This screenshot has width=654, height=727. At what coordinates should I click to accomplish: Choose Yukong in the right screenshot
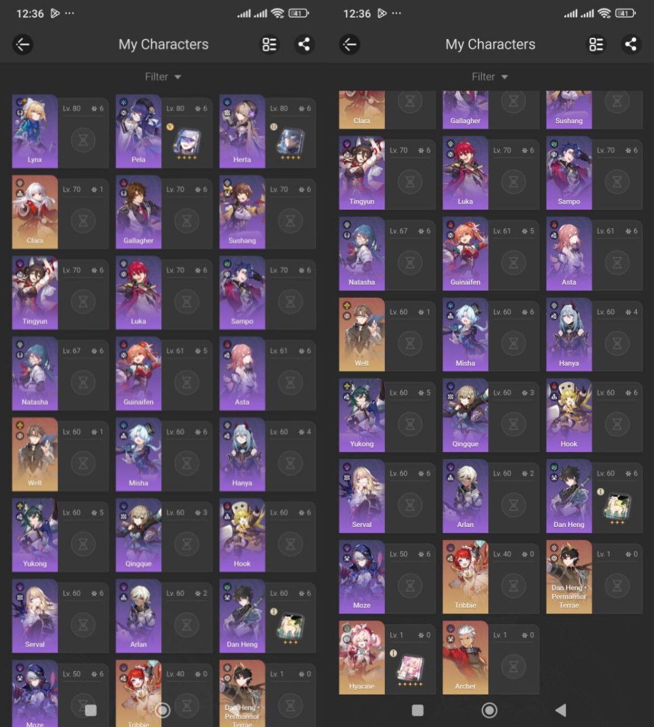coord(387,415)
